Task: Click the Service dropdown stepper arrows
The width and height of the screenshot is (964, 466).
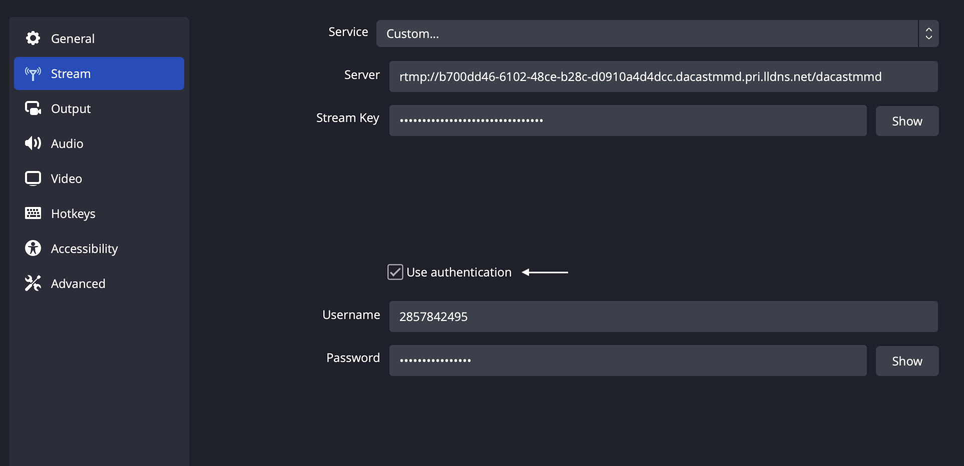Action: 929,33
